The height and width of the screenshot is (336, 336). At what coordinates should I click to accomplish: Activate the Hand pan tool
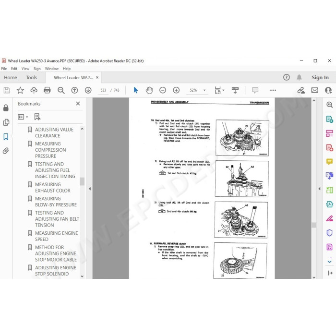pos(149,90)
